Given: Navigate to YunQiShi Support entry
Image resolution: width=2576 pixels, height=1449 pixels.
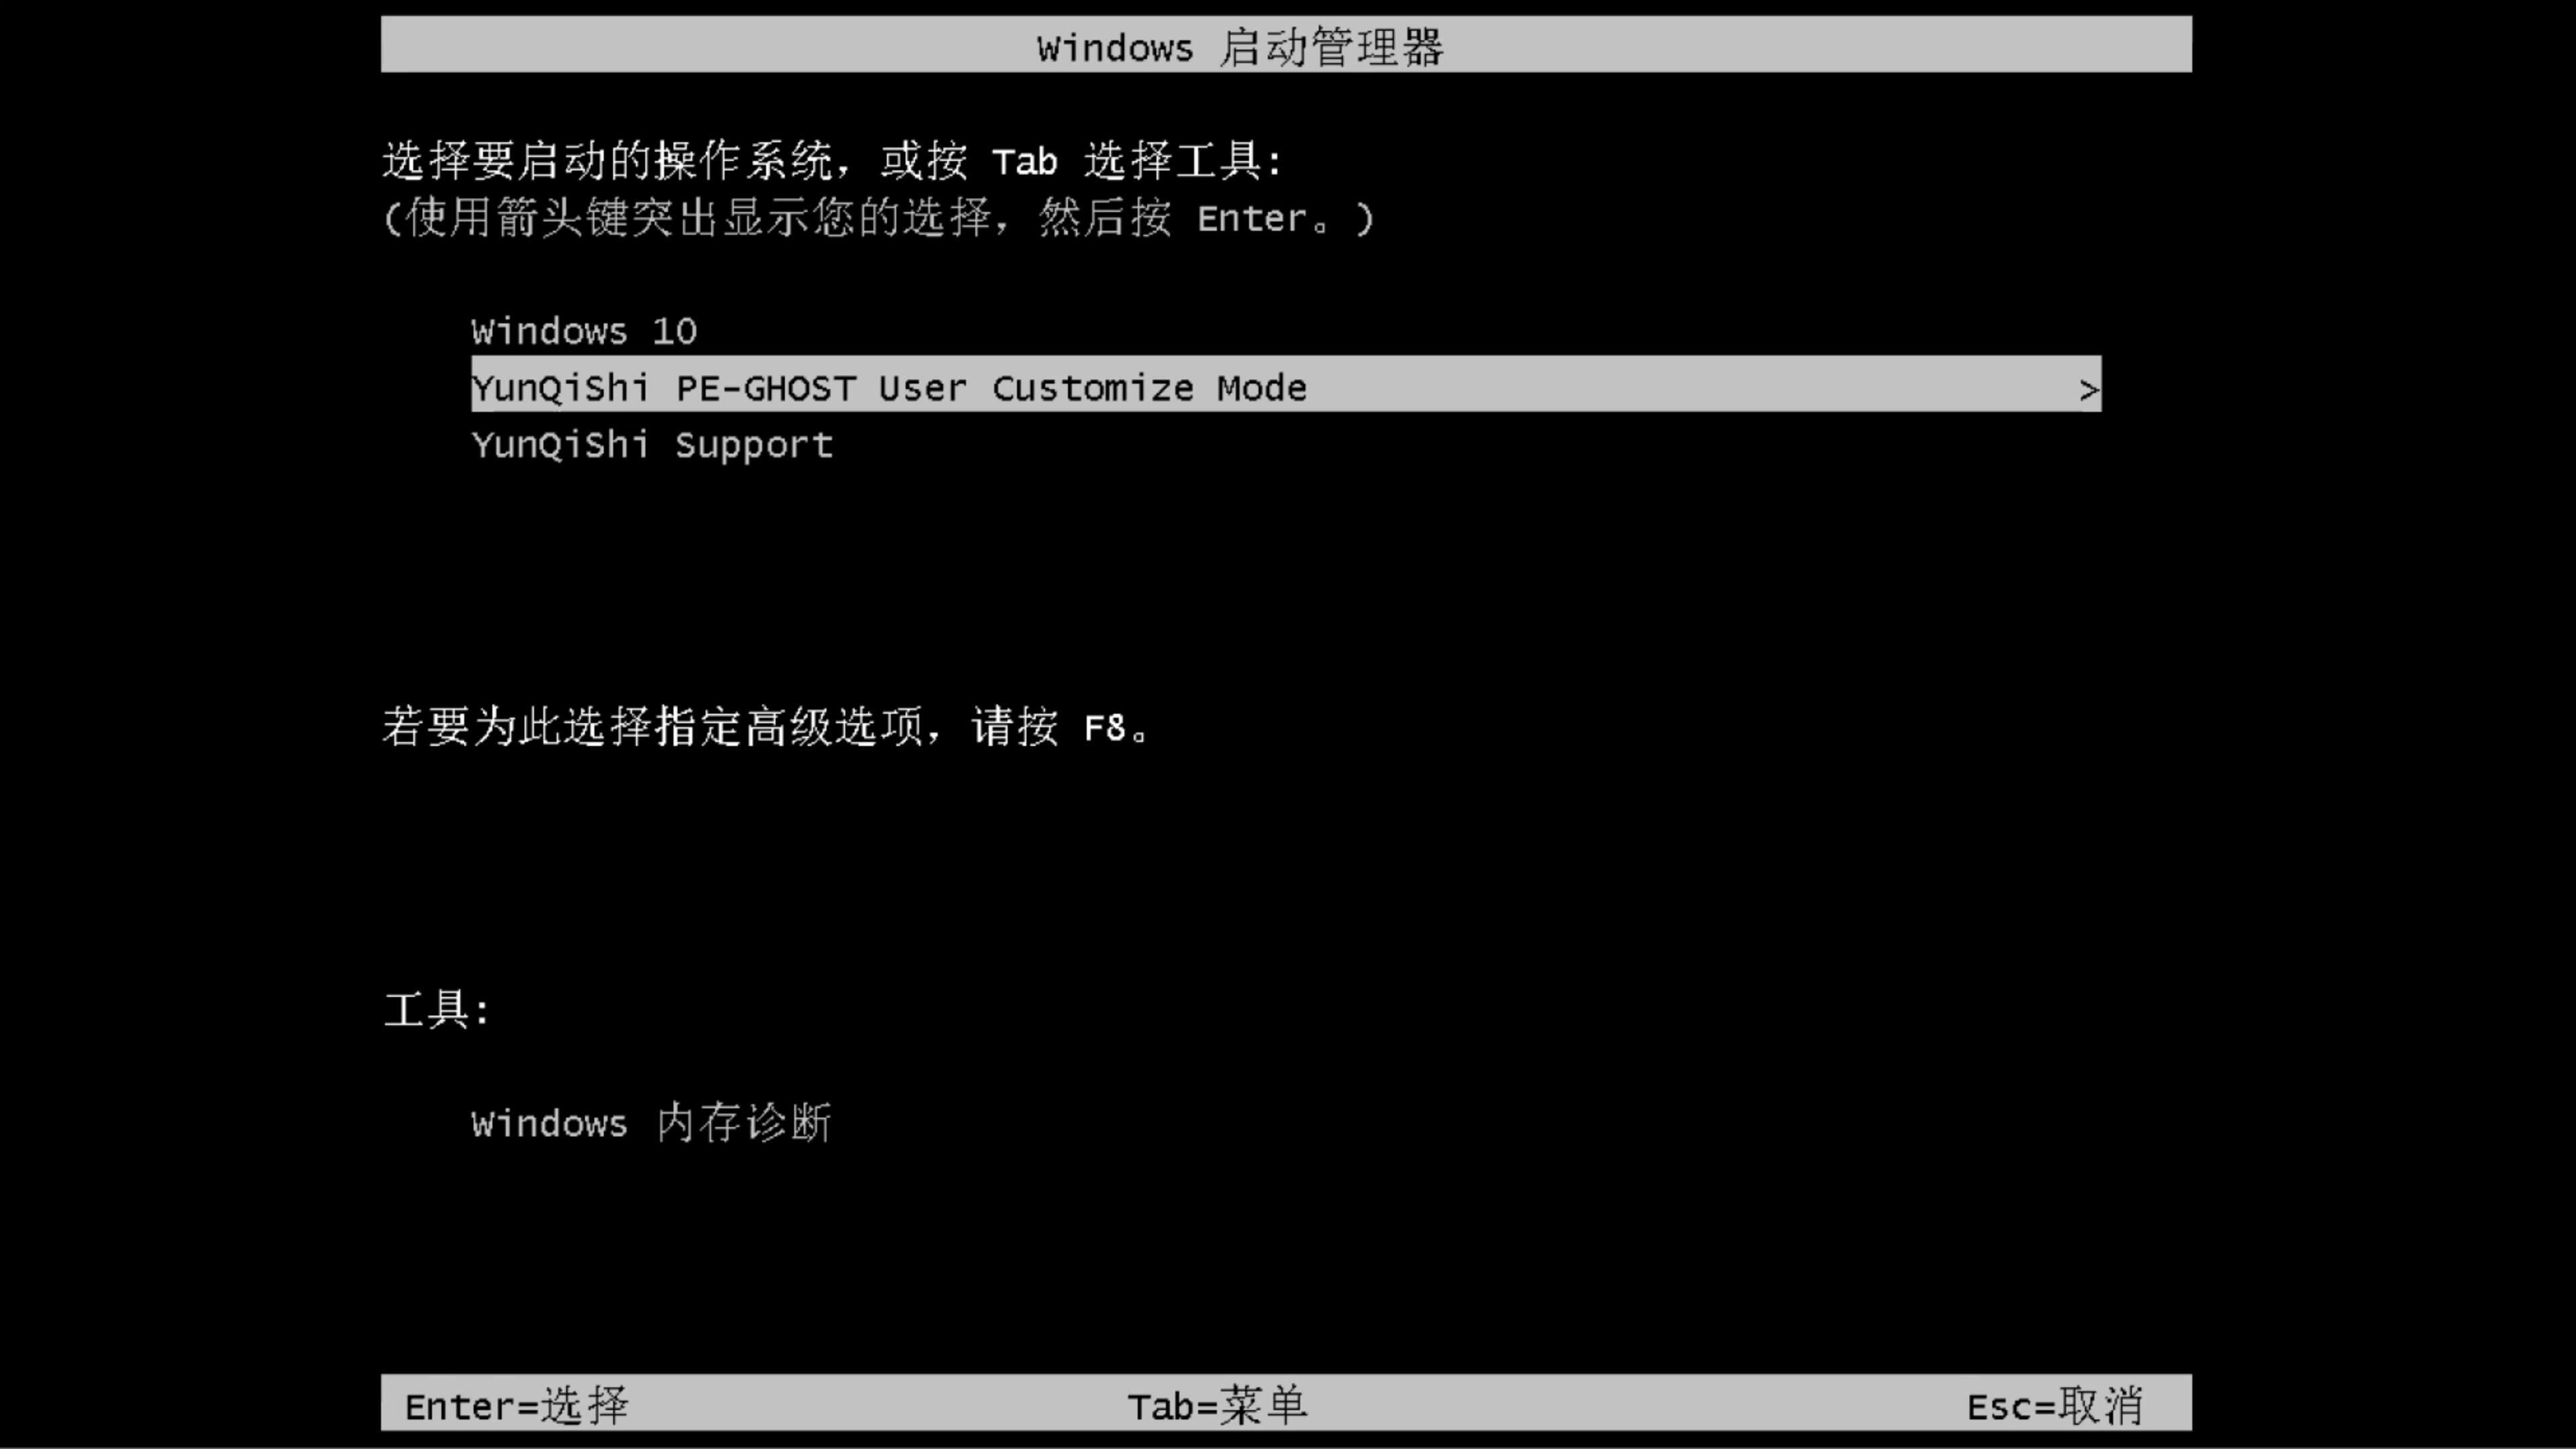Looking at the screenshot, I should point(651,444).
